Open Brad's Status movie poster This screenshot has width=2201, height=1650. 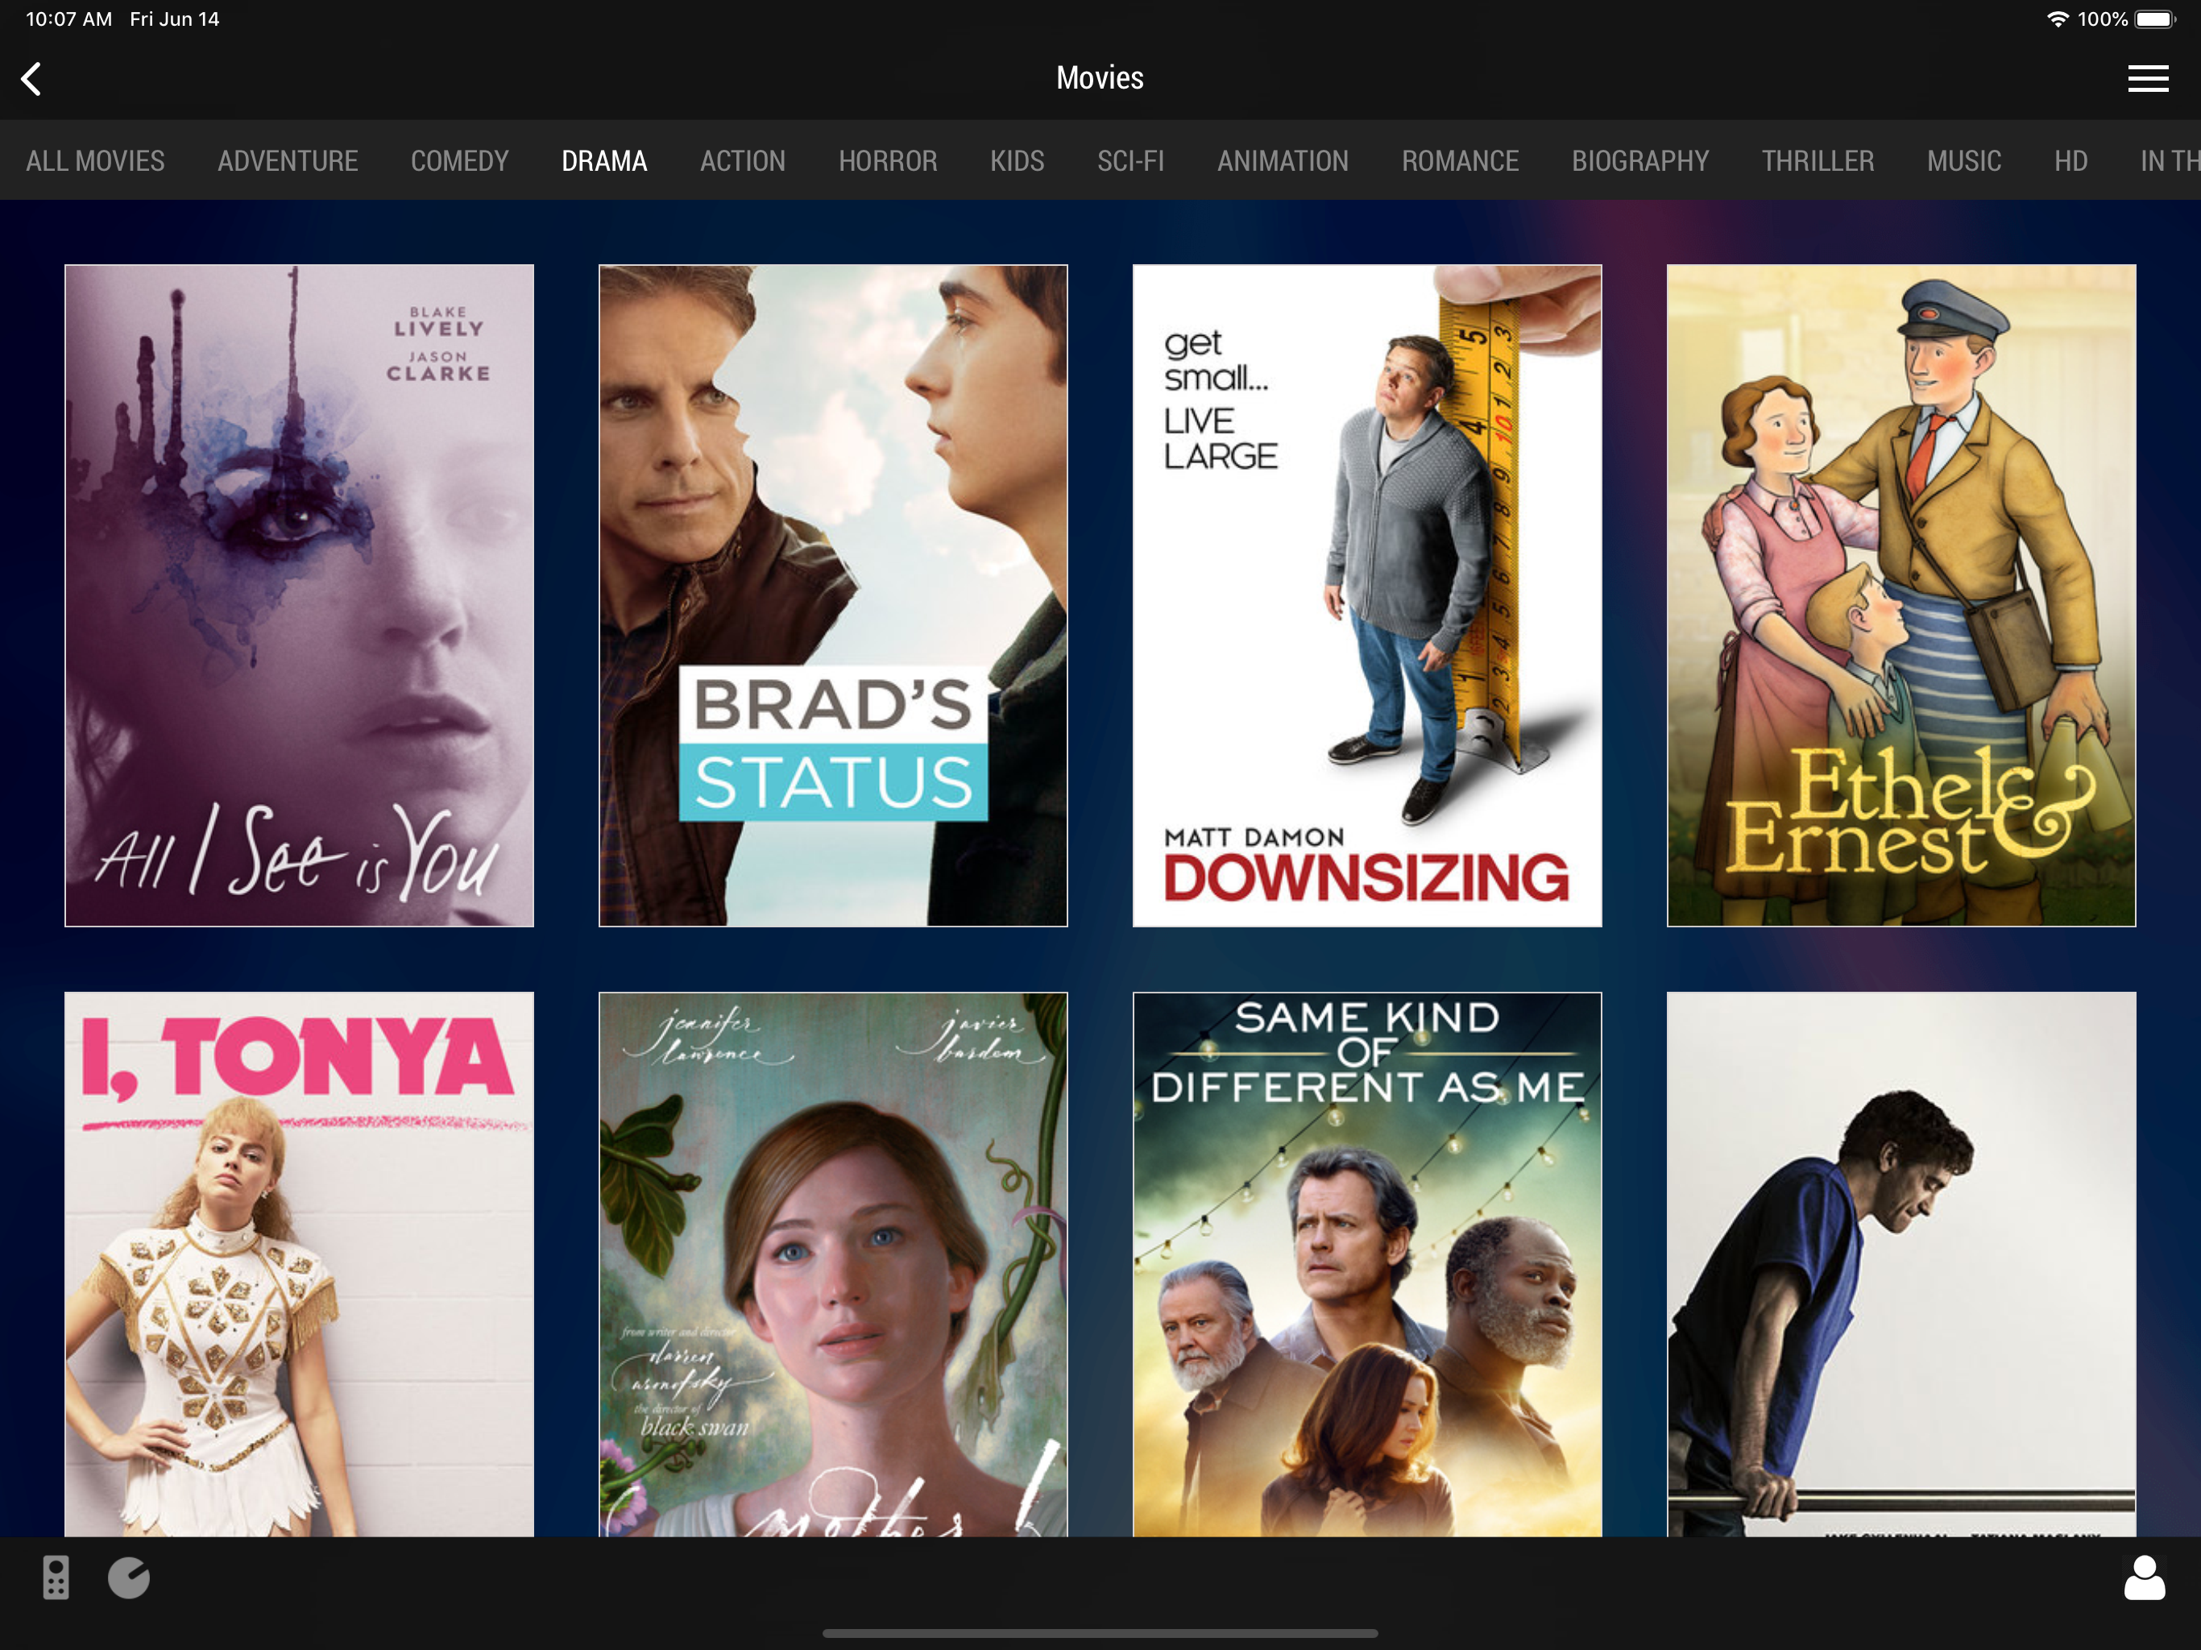pos(833,595)
